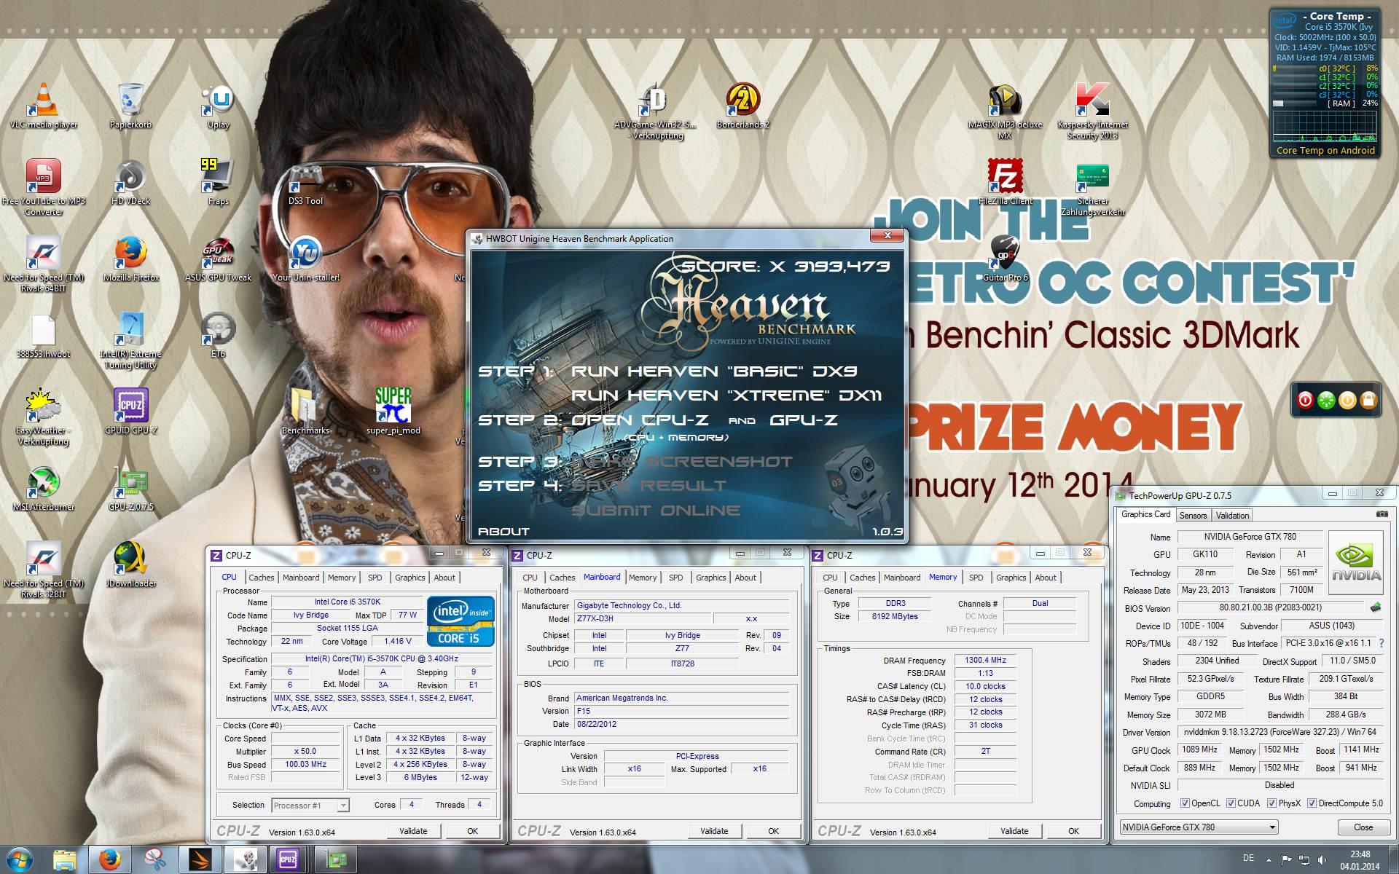Screen dimensions: 1399x874
Task: Toggle OpenCL checkbox in GPU-Z
Action: point(1186,803)
